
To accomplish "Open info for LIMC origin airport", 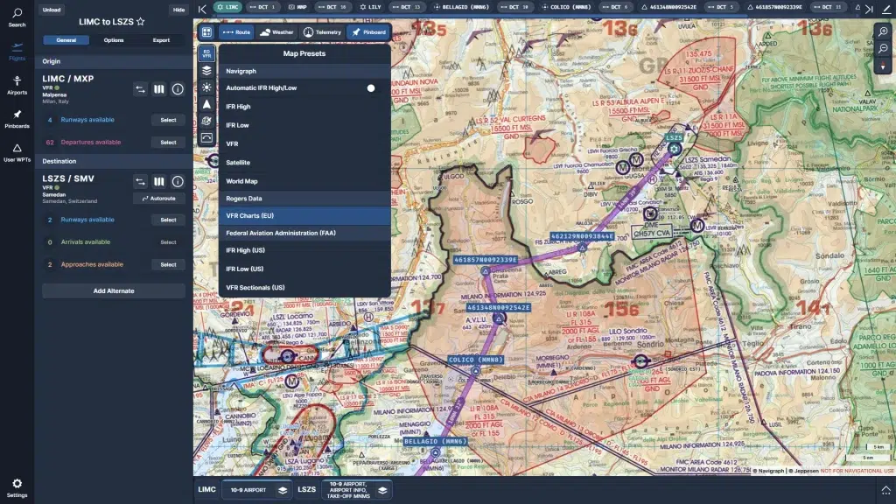I will coord(178,88).
